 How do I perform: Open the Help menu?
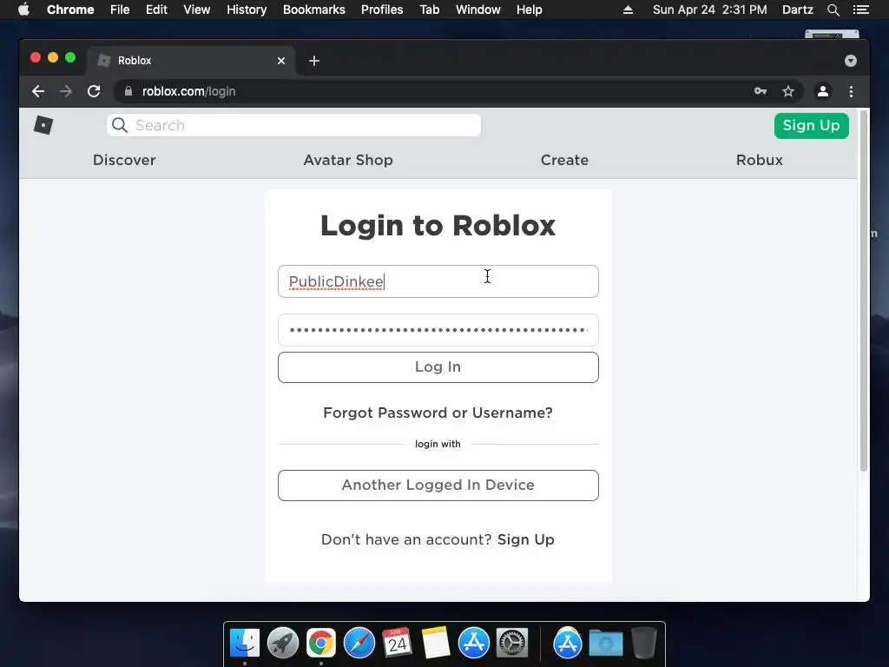coord(529,10)
